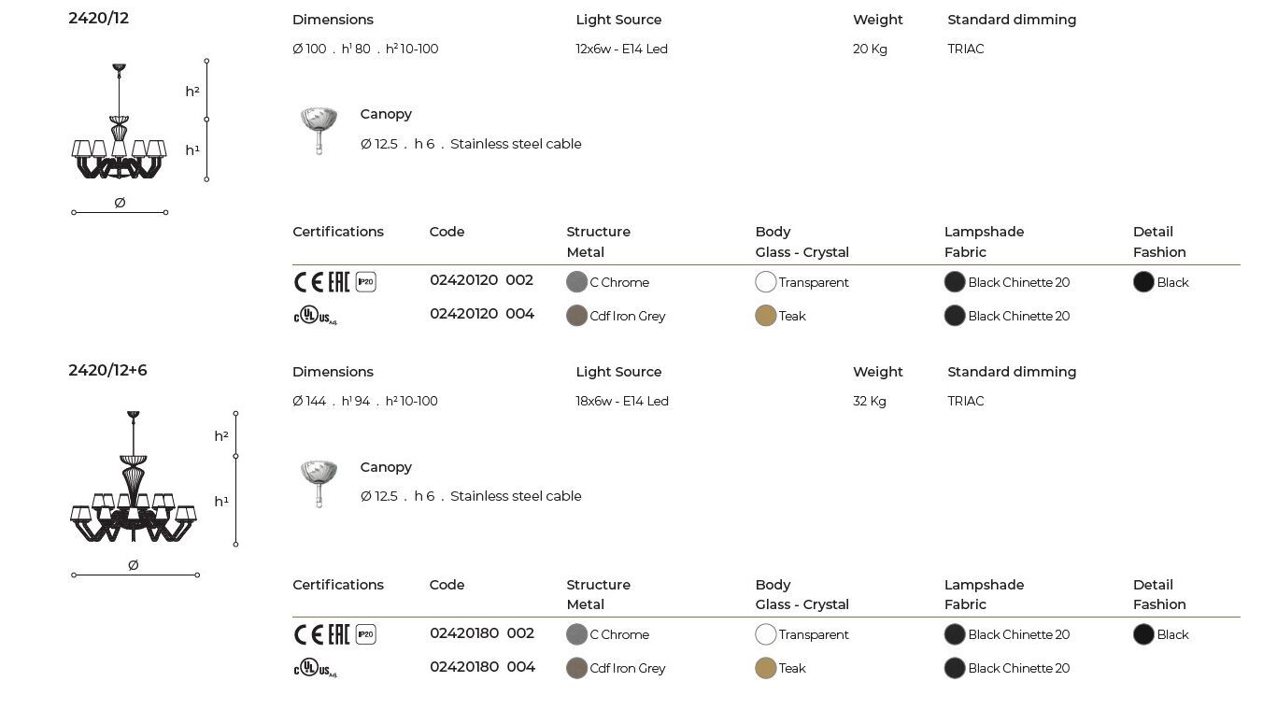Click product code 02420180 004
Viewport: 1277px width, 710px height.
(482, 667)
